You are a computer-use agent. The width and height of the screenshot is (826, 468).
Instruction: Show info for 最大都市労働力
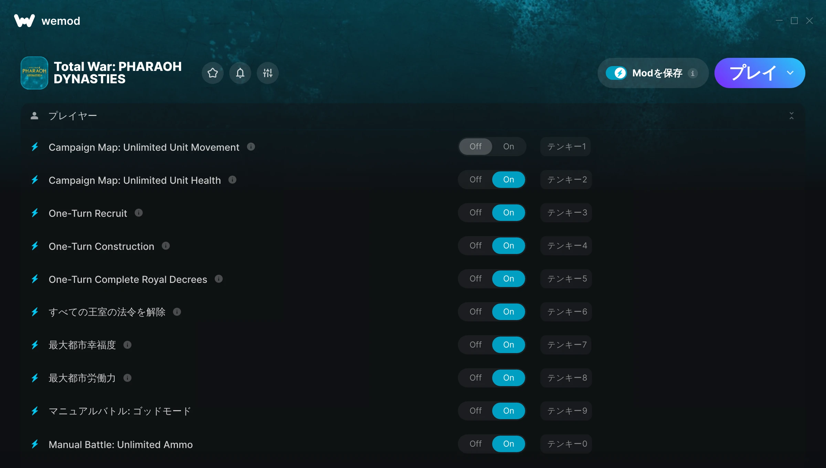(128, 378)
